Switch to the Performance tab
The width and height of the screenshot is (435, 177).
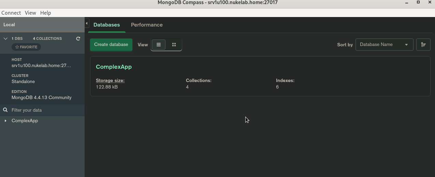click(x=147, y=25)
